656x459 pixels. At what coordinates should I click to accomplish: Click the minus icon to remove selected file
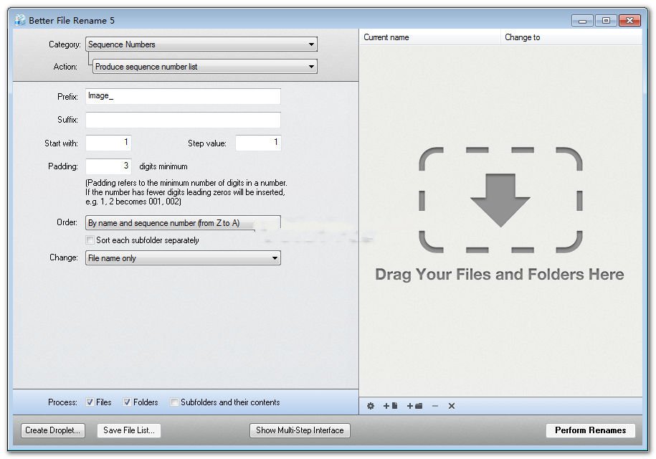tap(434, 406)
